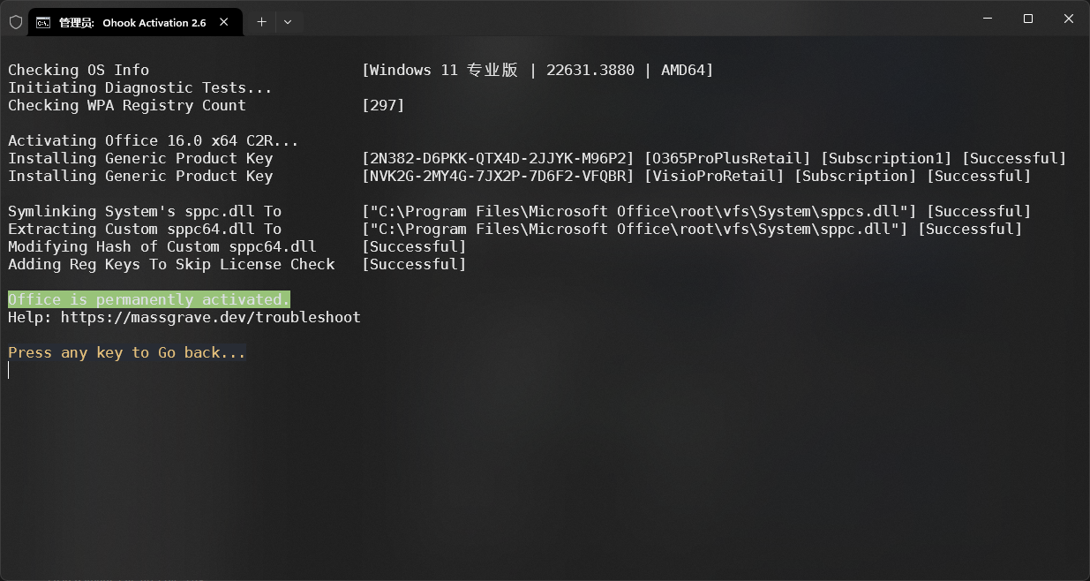1090x581 pixels.
Task: Click the product key starting with 2N382
Action: click(x=499, y=158)
